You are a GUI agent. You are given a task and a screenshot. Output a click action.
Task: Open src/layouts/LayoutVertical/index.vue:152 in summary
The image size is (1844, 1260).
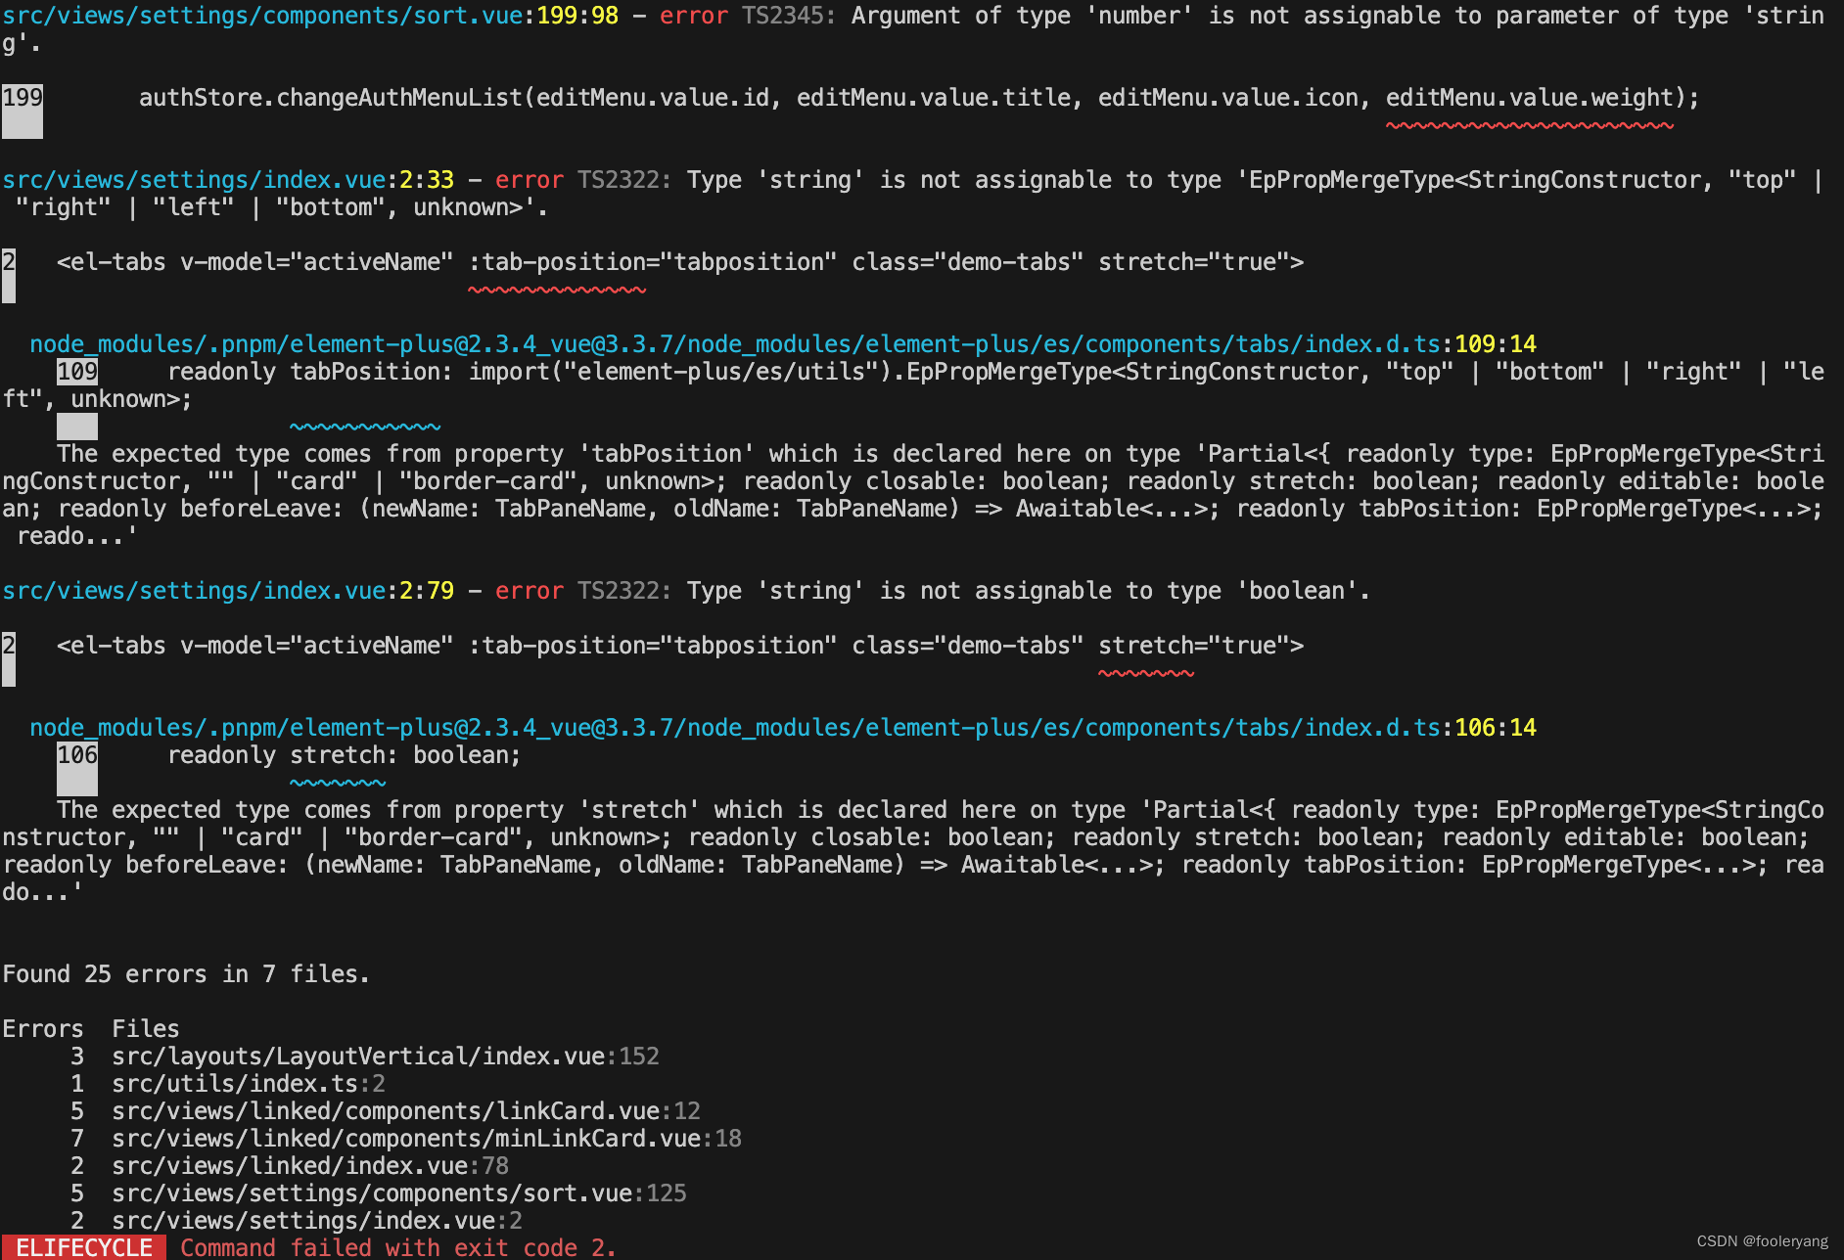386,1057
